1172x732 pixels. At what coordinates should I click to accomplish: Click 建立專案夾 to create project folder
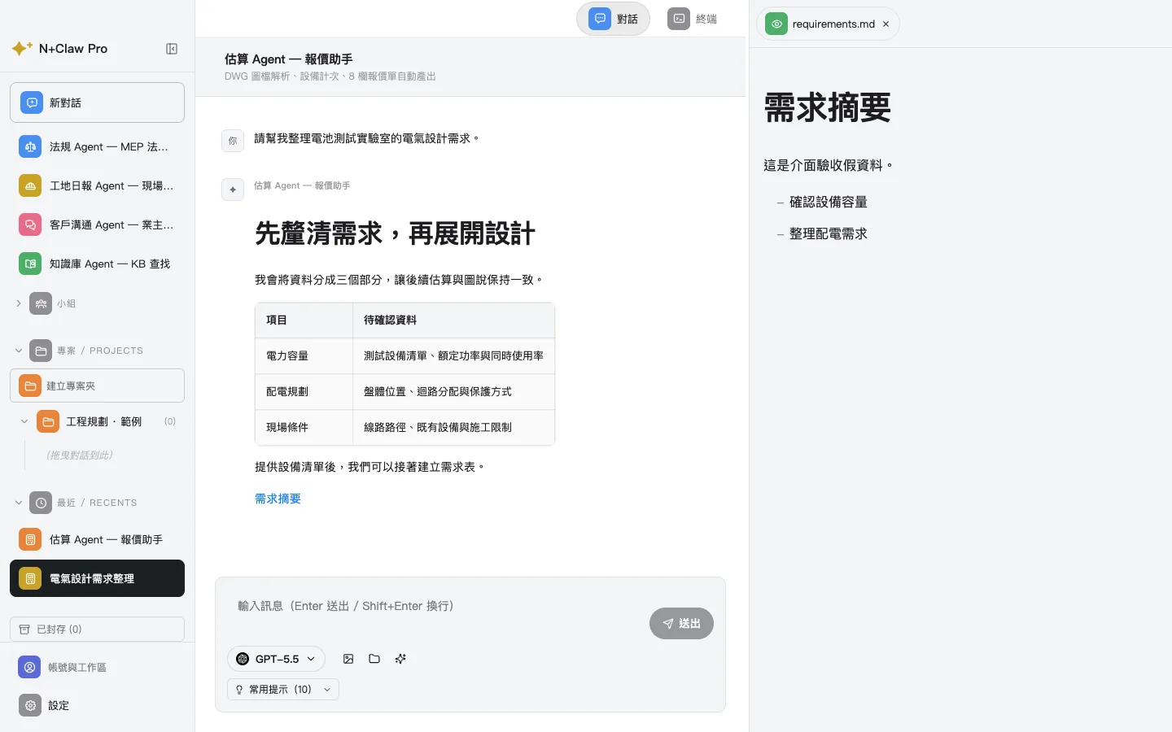97,386
